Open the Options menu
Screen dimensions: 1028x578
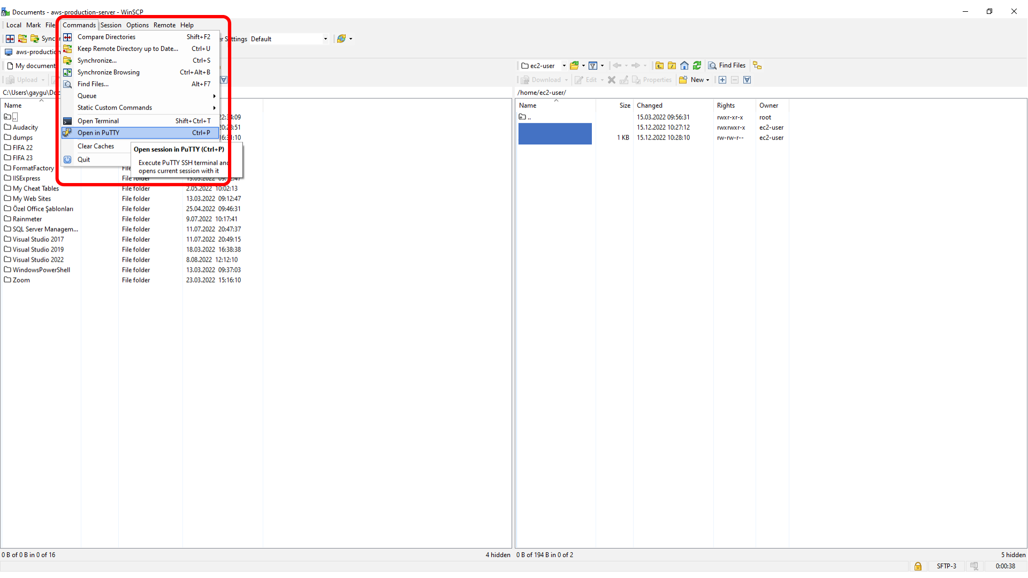click(138, 25)
